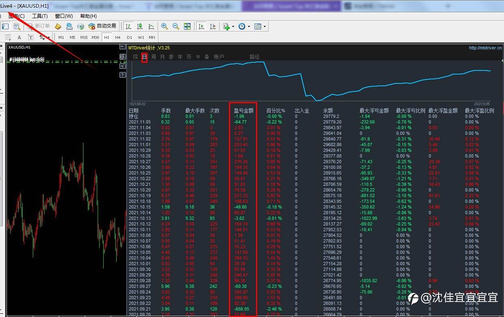Open the 帮助(H) help menu
Image resolution: width=504 pixels, height=317 pixels.
point(88,16)
